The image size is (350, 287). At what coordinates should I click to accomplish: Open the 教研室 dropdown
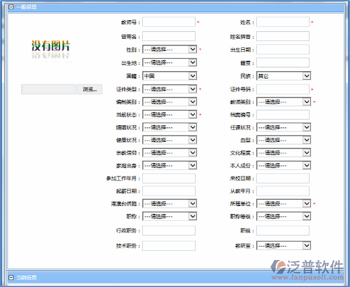point(283,246)
